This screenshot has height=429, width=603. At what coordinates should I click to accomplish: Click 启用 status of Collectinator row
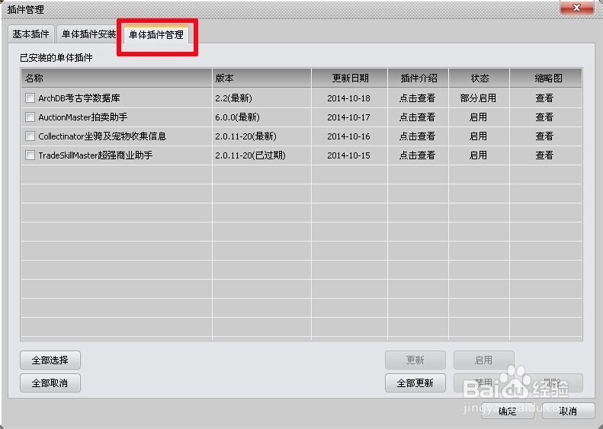point(478,136)
